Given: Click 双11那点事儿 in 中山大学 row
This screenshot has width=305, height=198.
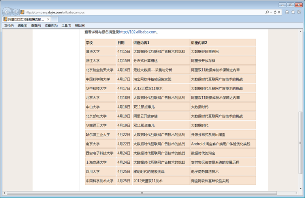Looking at the screenshot, I should (x=161, y=107).
